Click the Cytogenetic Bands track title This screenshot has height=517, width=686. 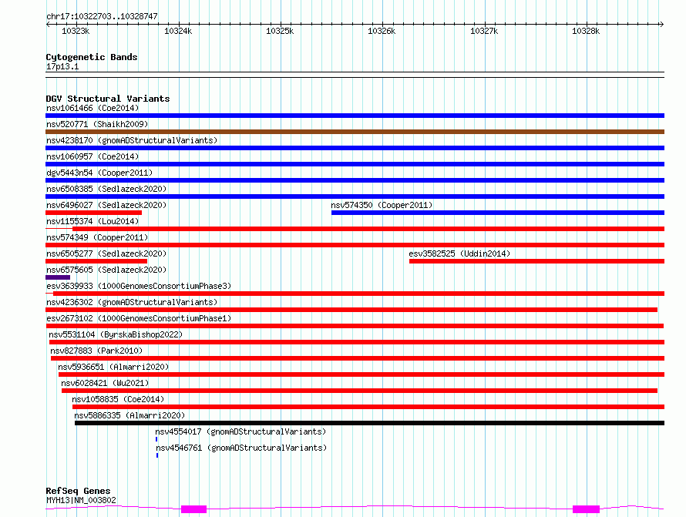coord(92,57)
